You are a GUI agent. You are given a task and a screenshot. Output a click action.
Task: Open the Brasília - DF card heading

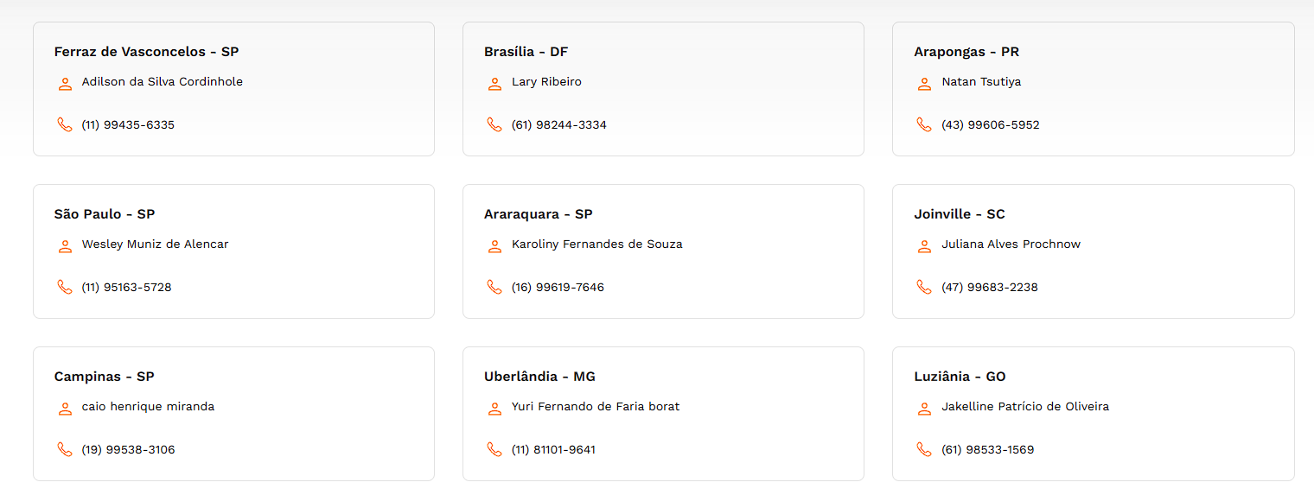[x=526, y=52]
